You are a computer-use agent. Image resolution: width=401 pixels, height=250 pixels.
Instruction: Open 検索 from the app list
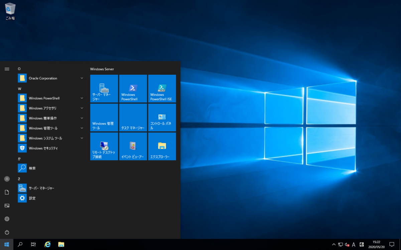(x=51, y=168)
